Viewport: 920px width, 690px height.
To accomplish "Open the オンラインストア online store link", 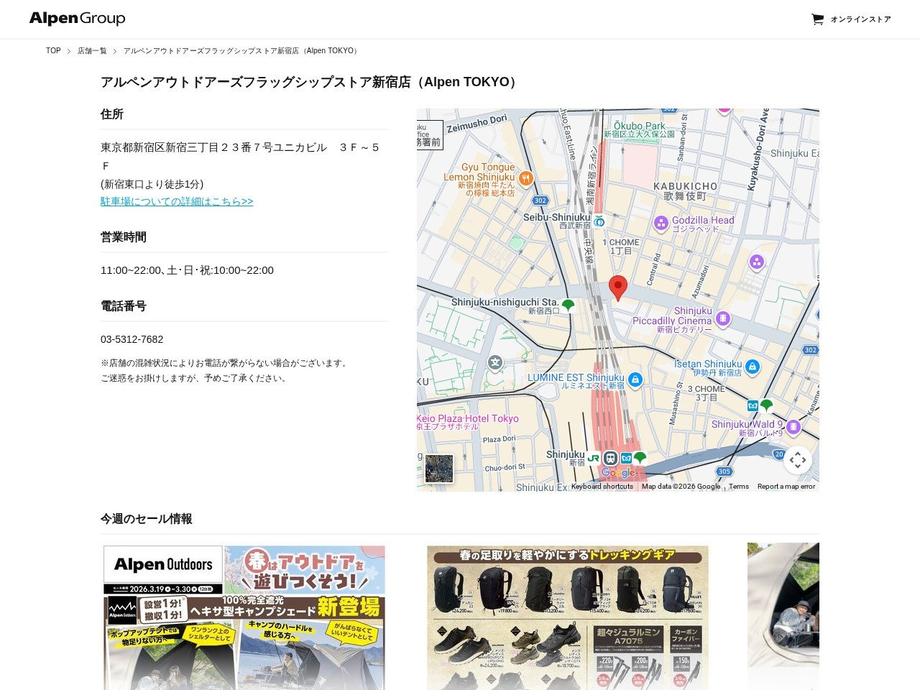I will point(860,19).
